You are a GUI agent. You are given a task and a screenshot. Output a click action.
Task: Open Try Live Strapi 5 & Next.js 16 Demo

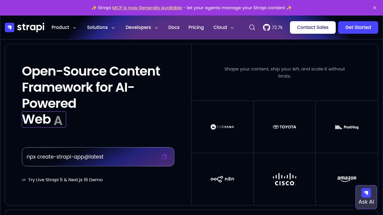pyautogui.click(x=65, y=180)
